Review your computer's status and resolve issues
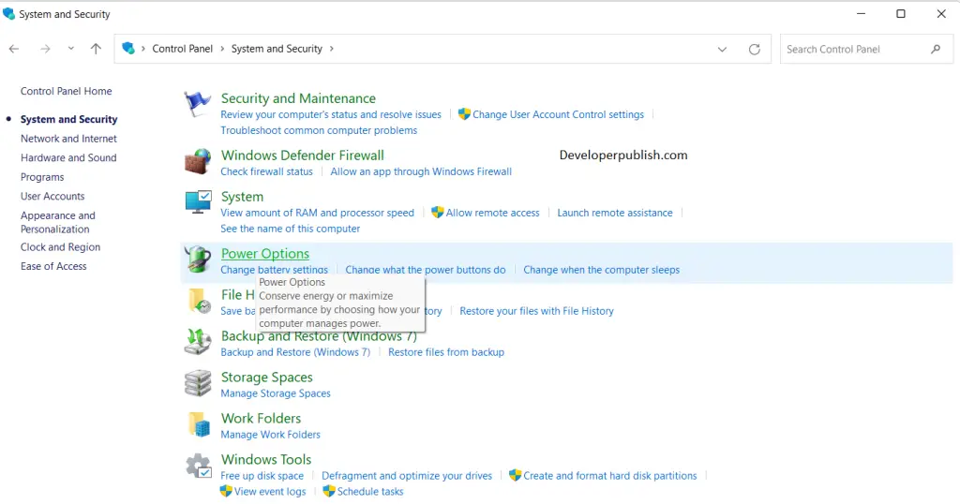Image resolution: width=960 pixels, height=504 pixels. pos(331,114)
